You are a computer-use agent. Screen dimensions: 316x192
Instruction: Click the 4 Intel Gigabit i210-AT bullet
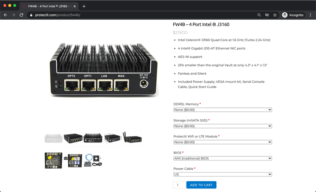tap(211, 48)
